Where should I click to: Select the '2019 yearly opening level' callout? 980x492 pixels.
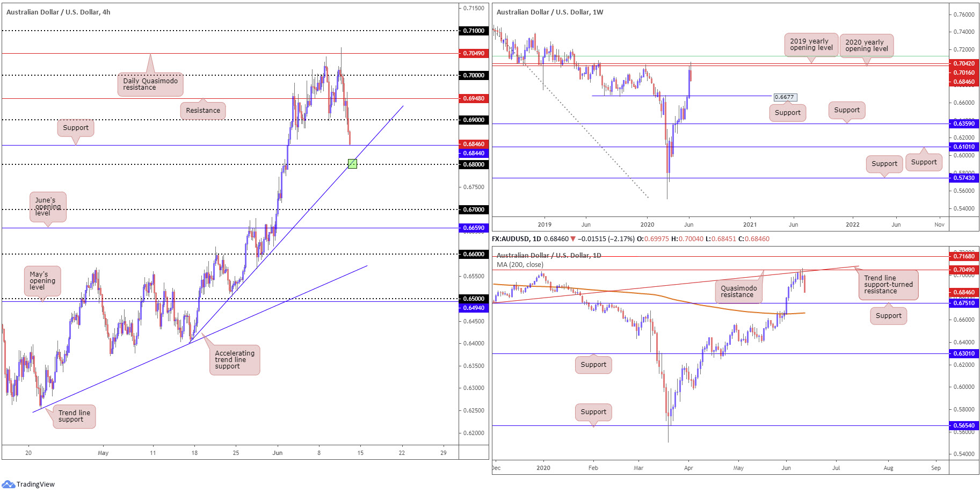811,45
